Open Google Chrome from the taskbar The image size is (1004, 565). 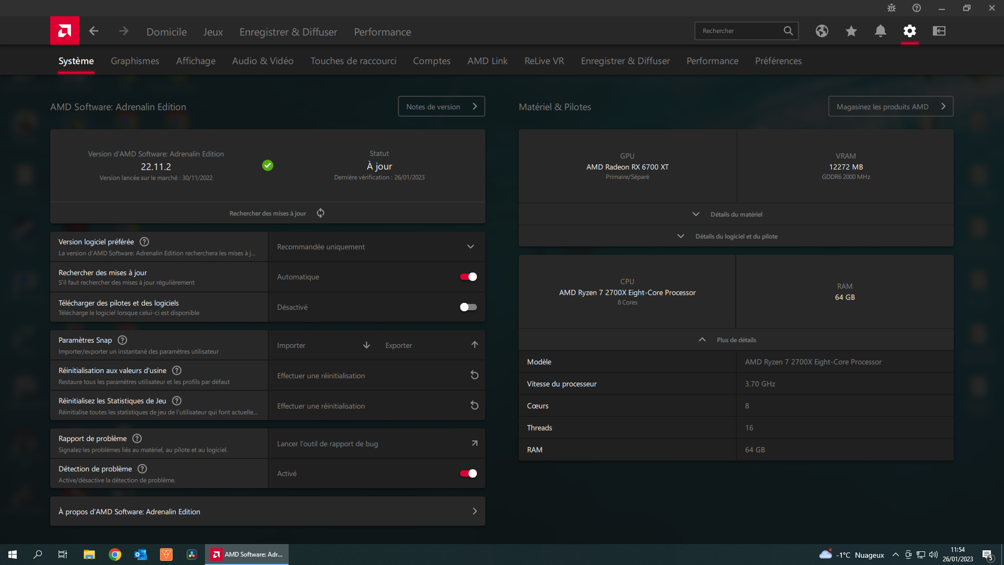[x=115, y=555]
